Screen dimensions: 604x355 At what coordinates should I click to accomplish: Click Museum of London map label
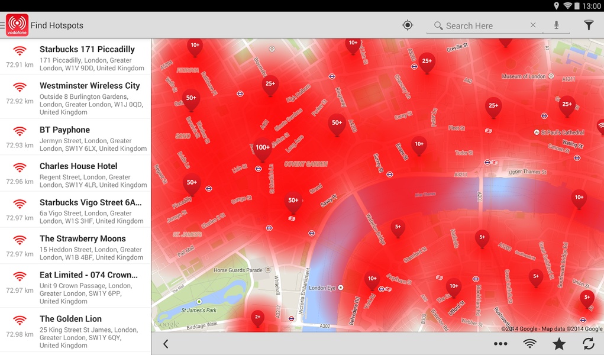pyautogui.click(x=523, y=76)
